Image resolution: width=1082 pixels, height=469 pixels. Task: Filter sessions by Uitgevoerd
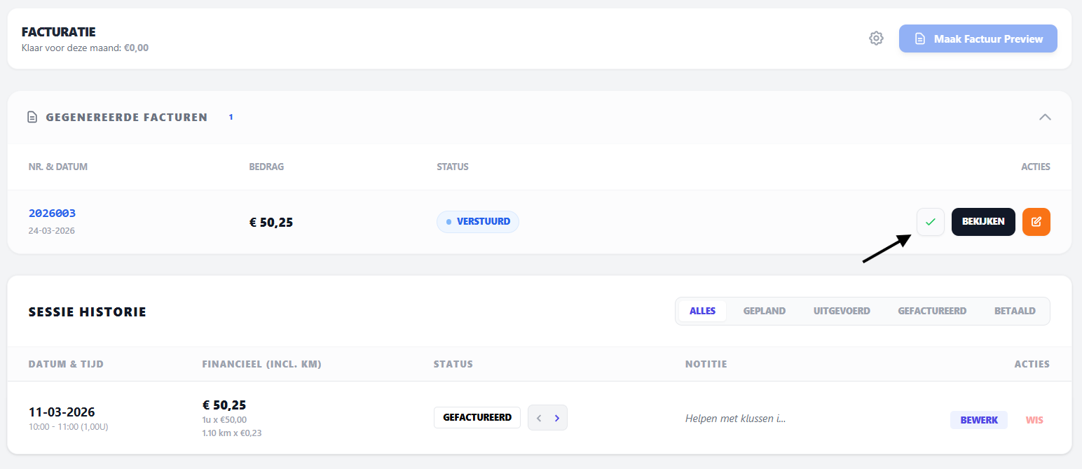tap(842, 311)
